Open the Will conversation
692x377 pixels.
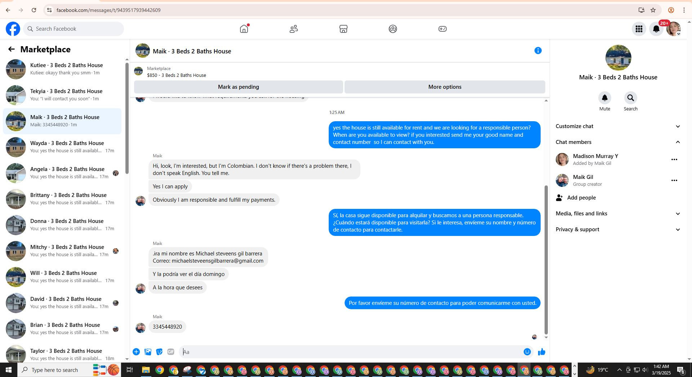click(x=62, y=277)
